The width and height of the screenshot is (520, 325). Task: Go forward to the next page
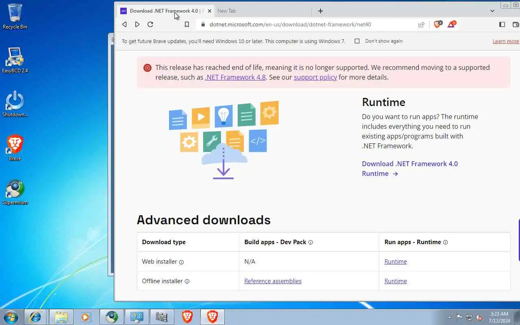137,24
